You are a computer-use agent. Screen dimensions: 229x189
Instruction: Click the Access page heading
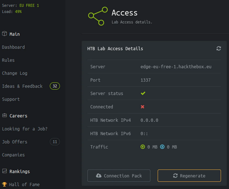pyautogui.click(x=124, y=13)
